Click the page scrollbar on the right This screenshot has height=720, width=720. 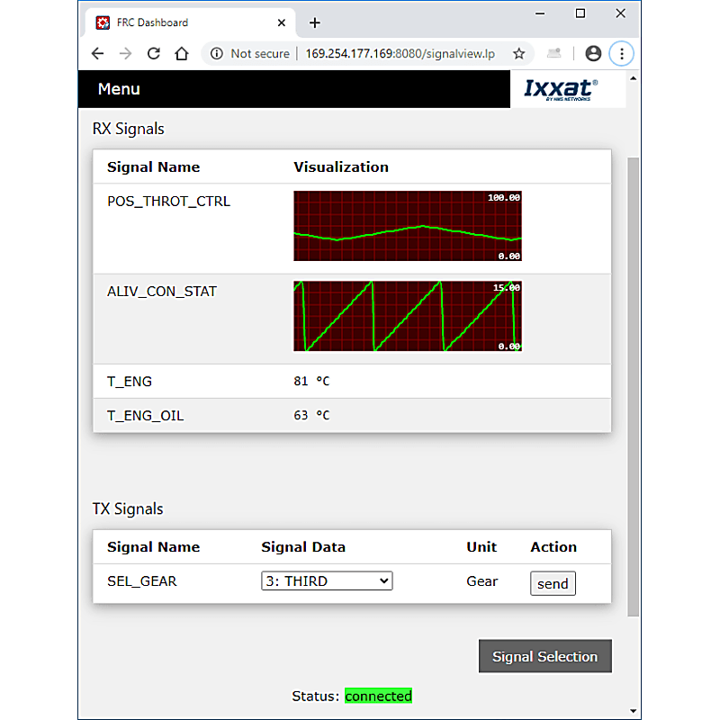(633, 360)
